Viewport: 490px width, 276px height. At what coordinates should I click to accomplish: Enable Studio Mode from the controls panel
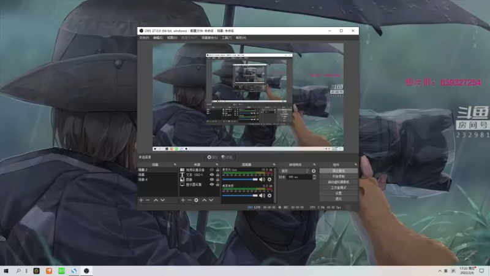[x=339, y=188]
